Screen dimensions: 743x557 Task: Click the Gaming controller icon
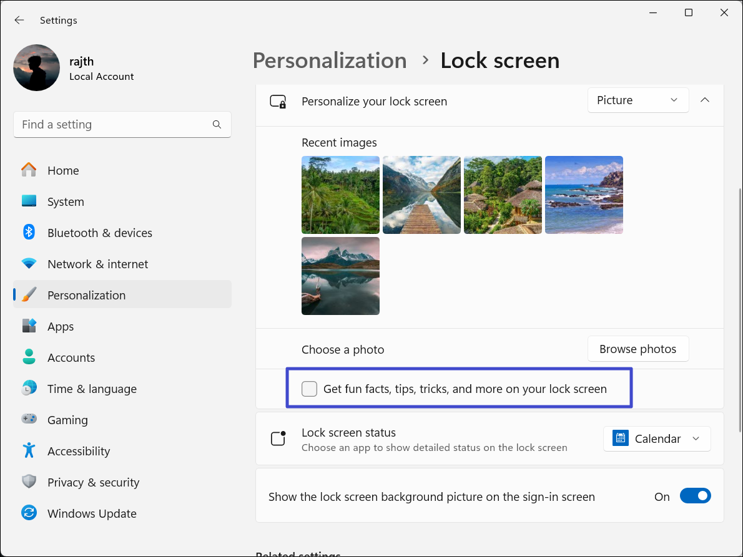(29, 419)
